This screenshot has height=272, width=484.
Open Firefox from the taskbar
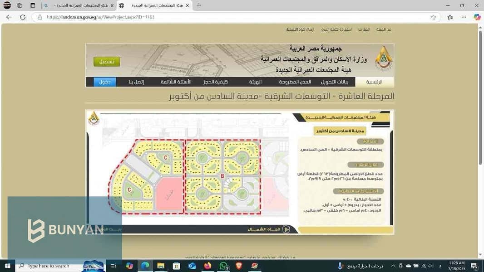pos(208,266)
